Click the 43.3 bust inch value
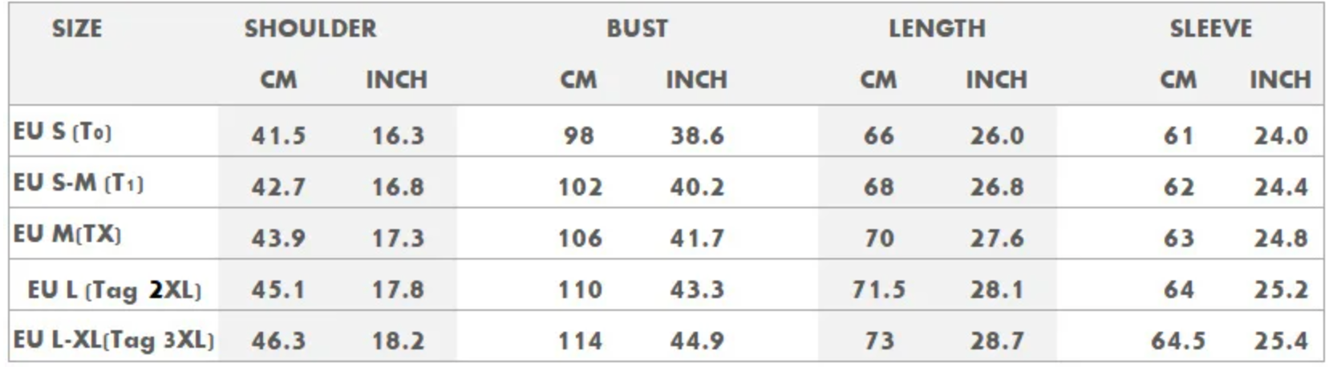This screenshot has height=367, width=1333. (697, 289)
